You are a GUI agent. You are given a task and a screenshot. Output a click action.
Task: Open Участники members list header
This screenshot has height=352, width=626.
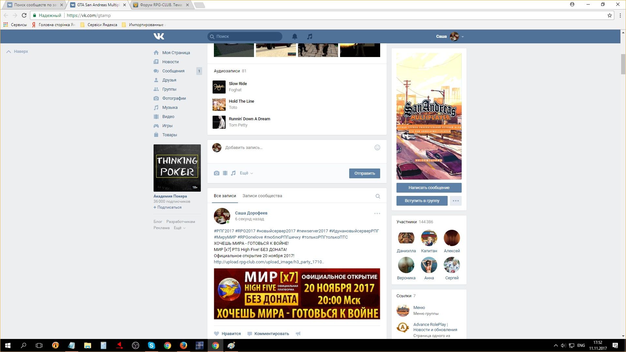(x=415, y=222)
